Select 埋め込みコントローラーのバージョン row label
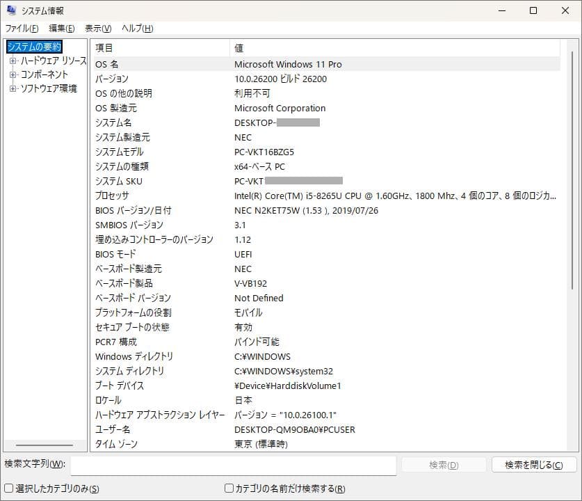 tap(154, 239)
